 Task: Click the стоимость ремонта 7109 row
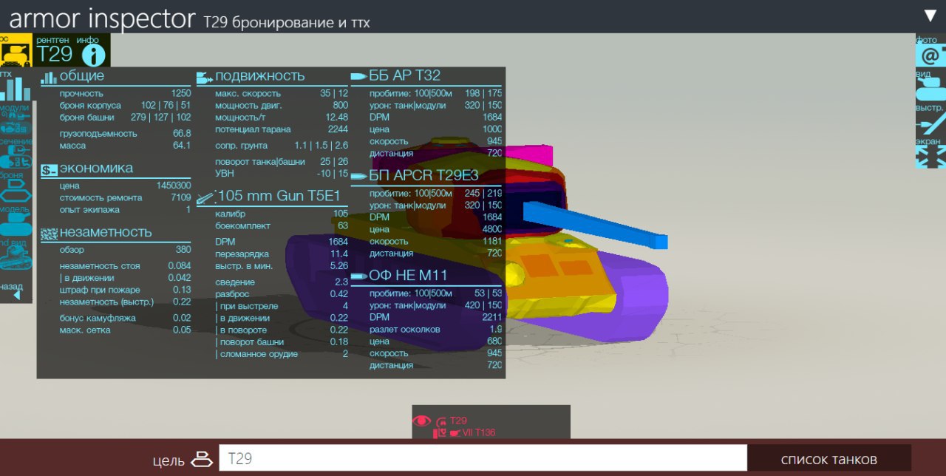[x=125, y=197]
